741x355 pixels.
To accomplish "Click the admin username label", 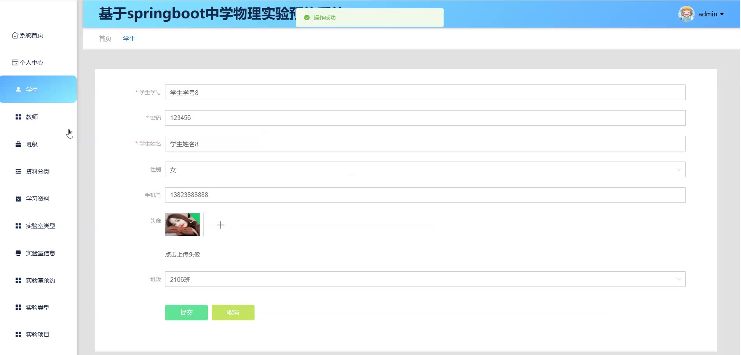I will pos(708,14).
